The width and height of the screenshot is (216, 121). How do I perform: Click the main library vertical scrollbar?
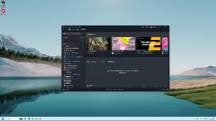point(169,33)
